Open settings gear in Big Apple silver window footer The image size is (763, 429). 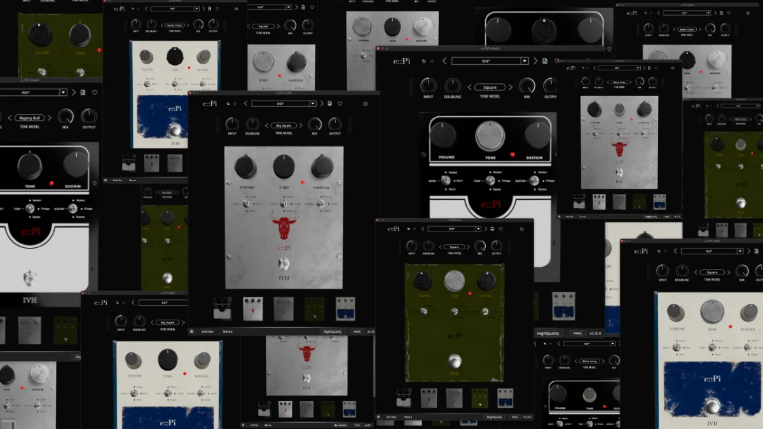(x=191, y=331)
